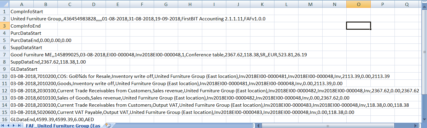Image resolution: width=427 pixels, height=128 pixels.
Task: Go to previous sheet navigation arrow
Action: tap(8, 125)
